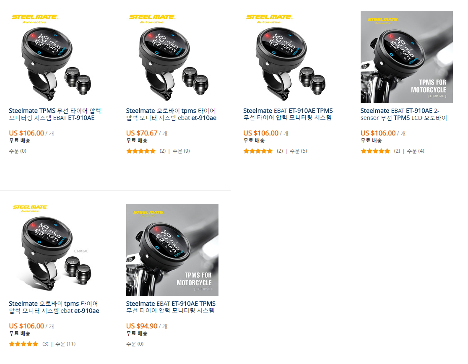
Task: Open the 주문 (11) orders link
Action: 65,344
